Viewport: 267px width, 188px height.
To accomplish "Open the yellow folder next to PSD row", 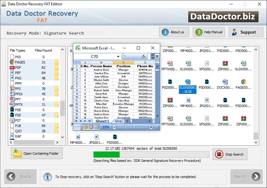I will click(x=56, y=115).
